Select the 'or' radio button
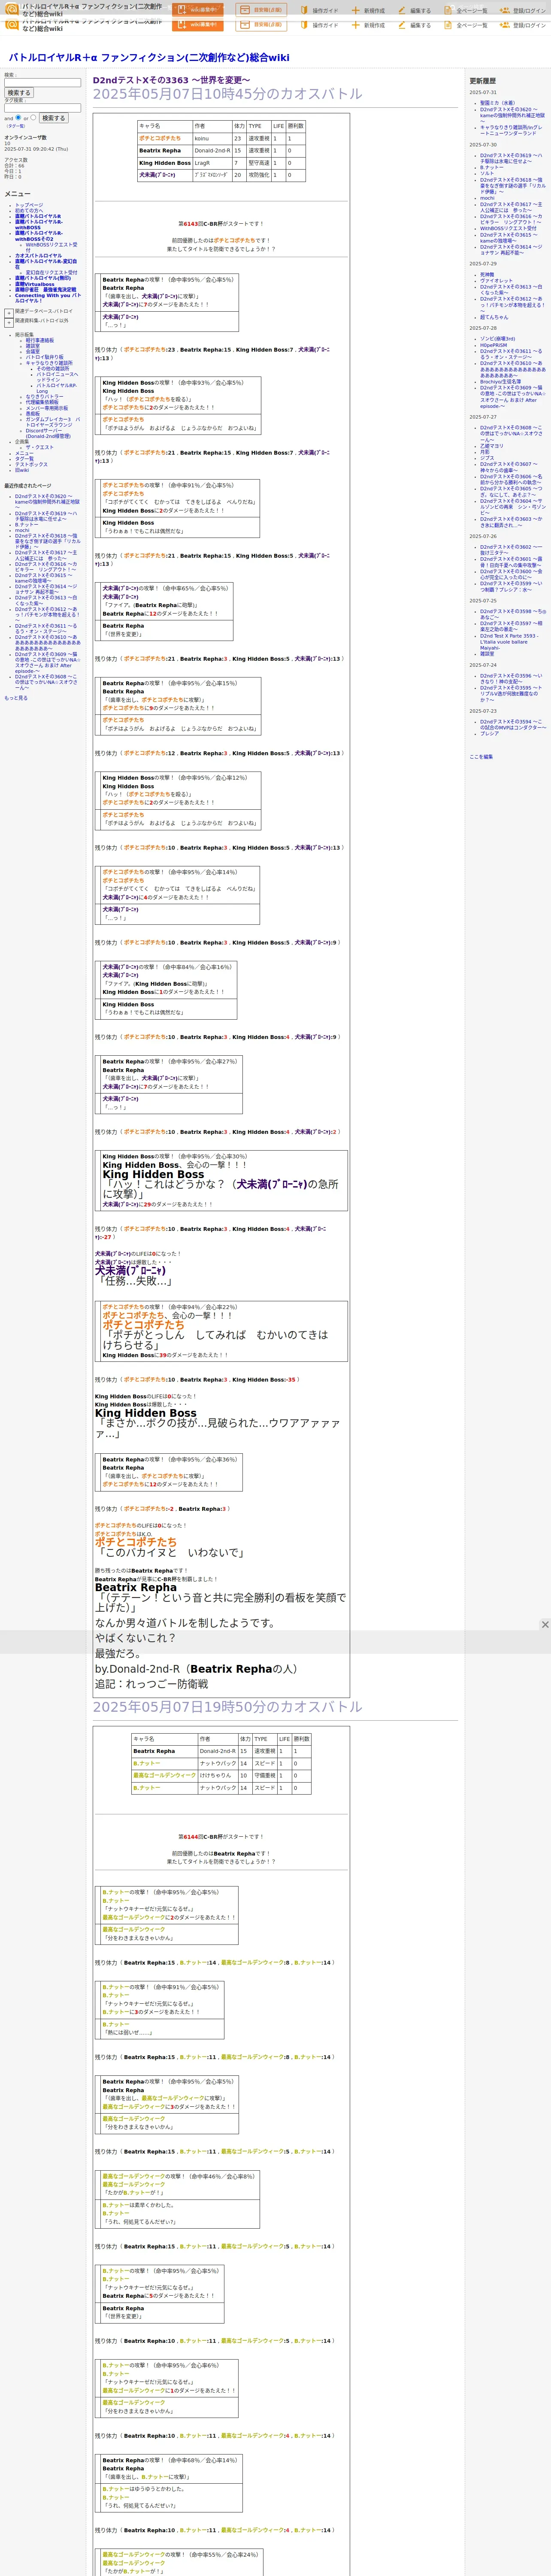This screenshot has height=2576, width=551. tap(33, 117)
